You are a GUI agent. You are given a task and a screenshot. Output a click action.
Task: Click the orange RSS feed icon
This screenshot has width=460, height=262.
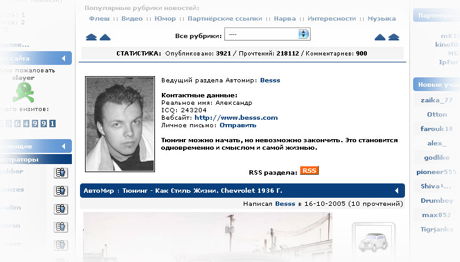click(x=309, y=170)
